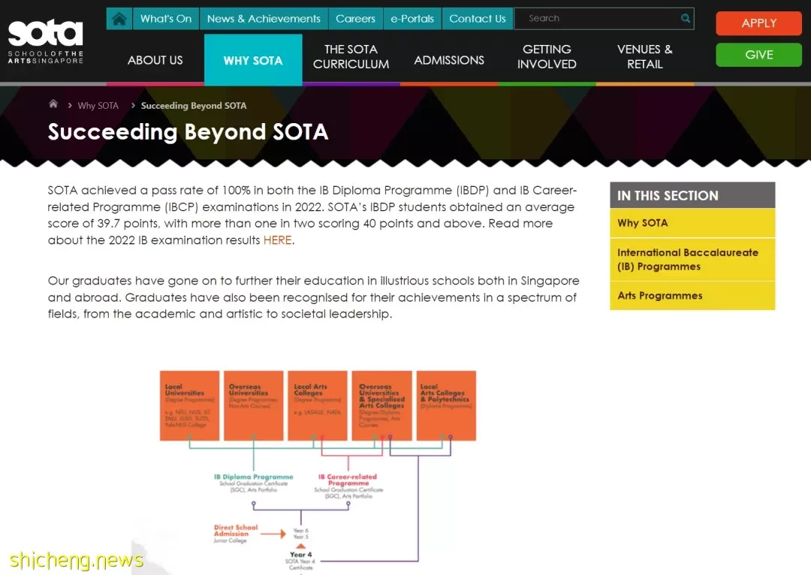Open Why SOTA in section sidebar
The height and width of the screenshot is (575, 811).
[692, 223]
